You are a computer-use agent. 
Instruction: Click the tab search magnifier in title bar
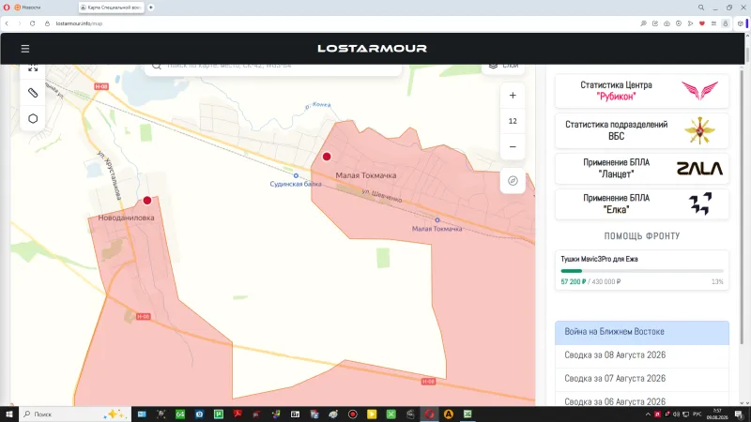coord(701,8)
